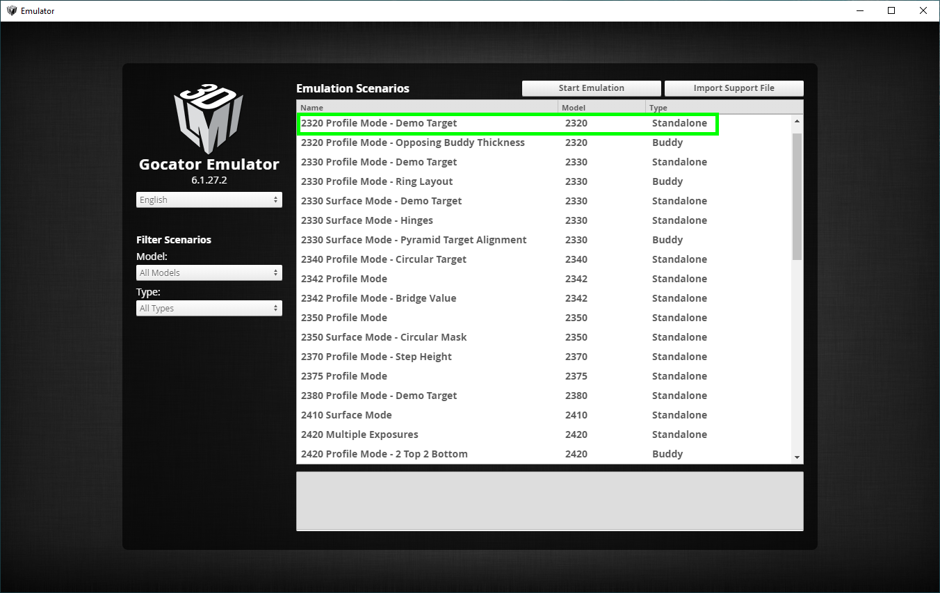Image resolution: width=940 pixels, height=593 pixels.
Task: Select 2320 Profile Mode - Demo Target scenario
Action: coord(379,123)
